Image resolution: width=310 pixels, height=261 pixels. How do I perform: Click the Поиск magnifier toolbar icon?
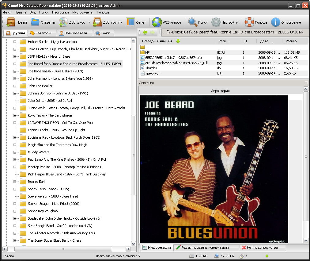pyautogui.click(x=192, y=22)
